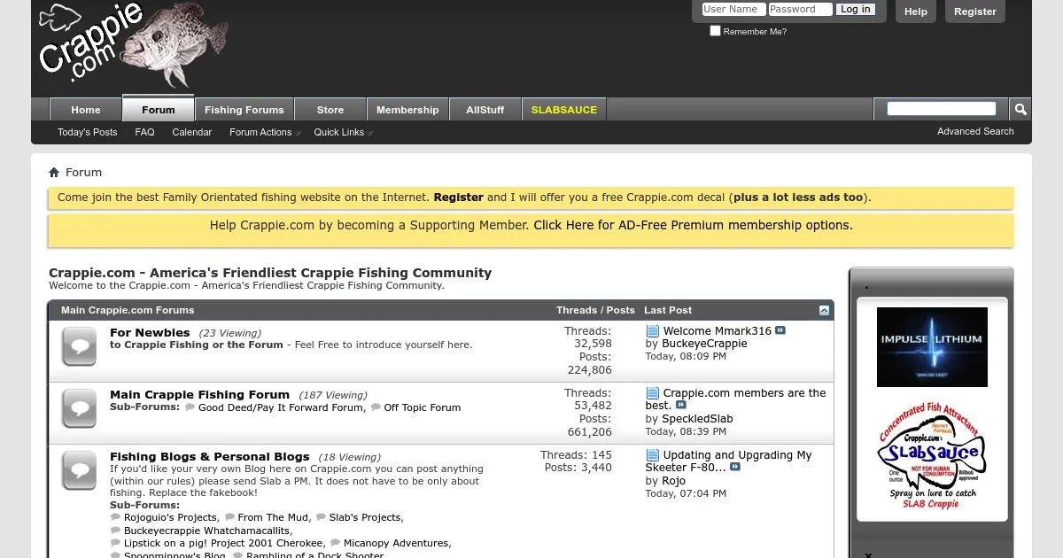Click the Forum breadcrumb text
The image size is (1063, 558).
click(x=83, y=173)
